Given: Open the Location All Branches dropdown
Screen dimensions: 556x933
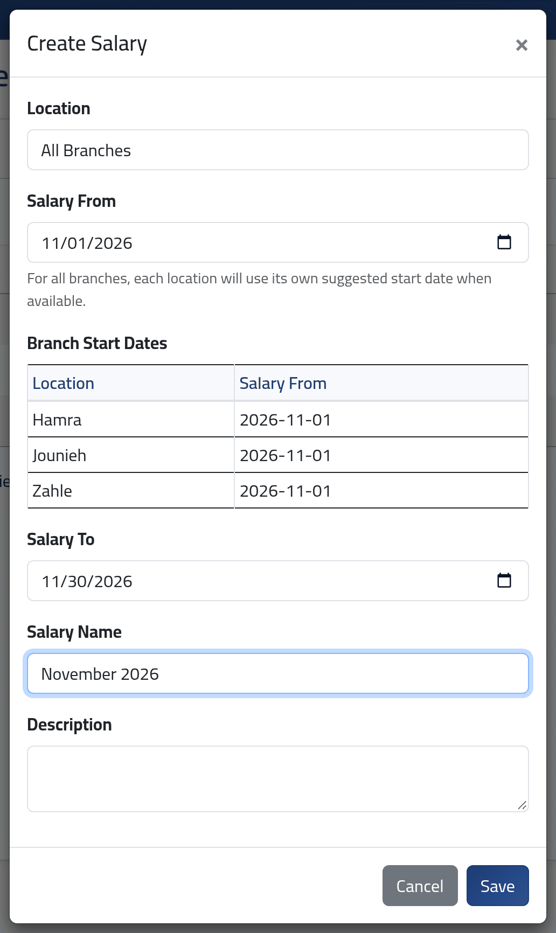Looking at the screenshot, I should [x=278, y=150].
